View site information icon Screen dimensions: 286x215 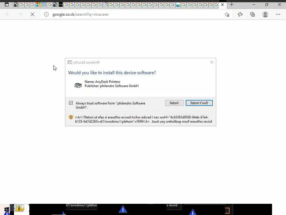click(x=46, y=14)
